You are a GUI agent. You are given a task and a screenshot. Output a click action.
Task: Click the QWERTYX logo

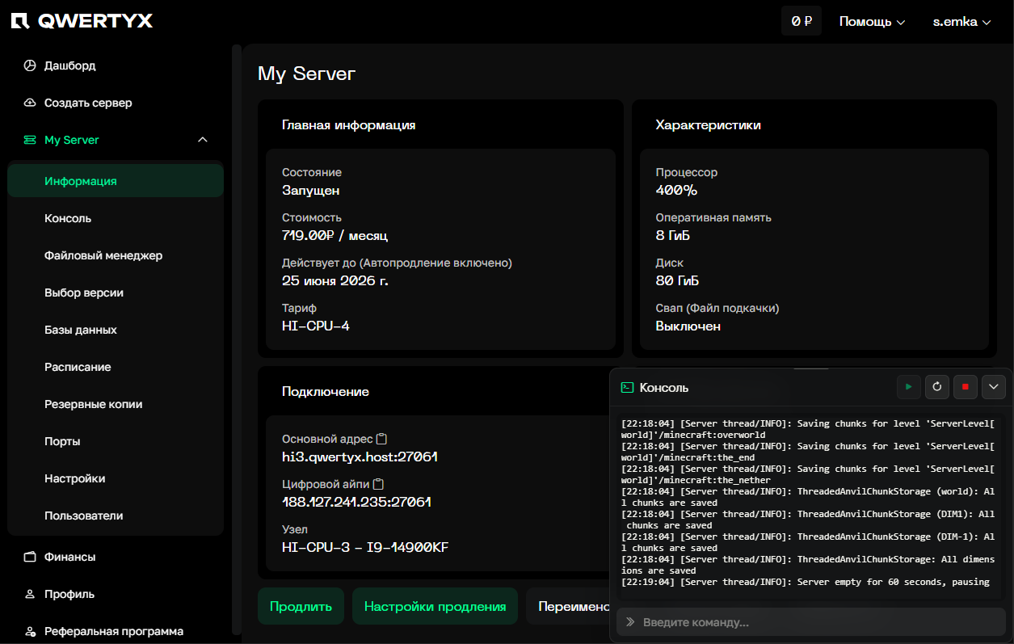point(82,21)
